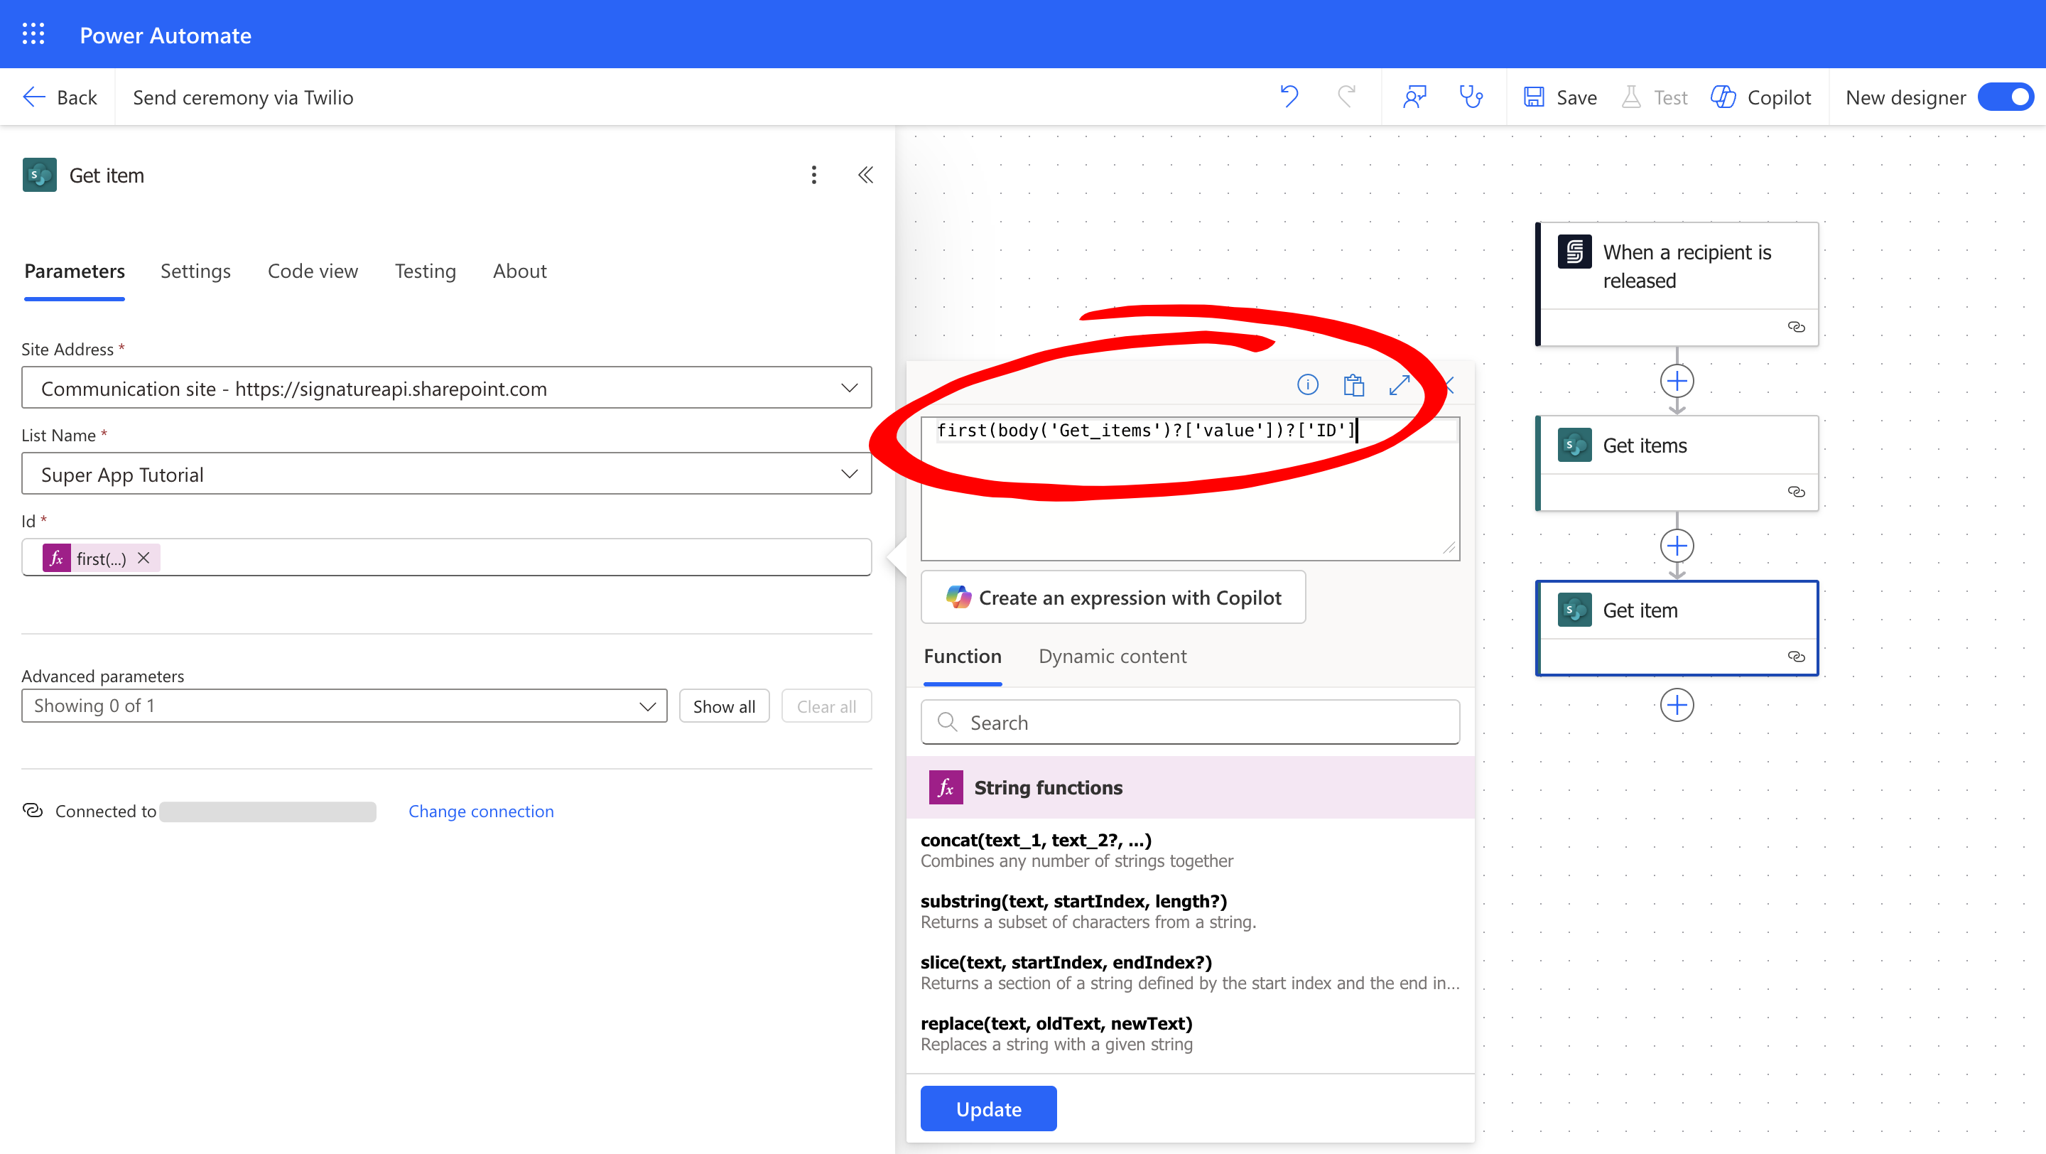2046x1154 pixels.
Task: Click the Undo arrow icon
Action: [x=1289, y=97]
